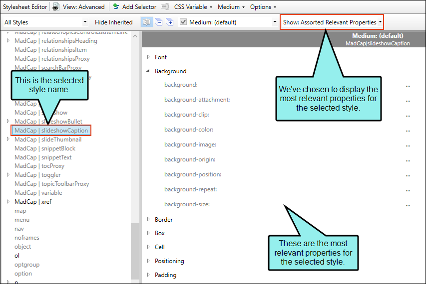The image size is (426, 284).
Task: Select the menu style
Action: [22, 220]
